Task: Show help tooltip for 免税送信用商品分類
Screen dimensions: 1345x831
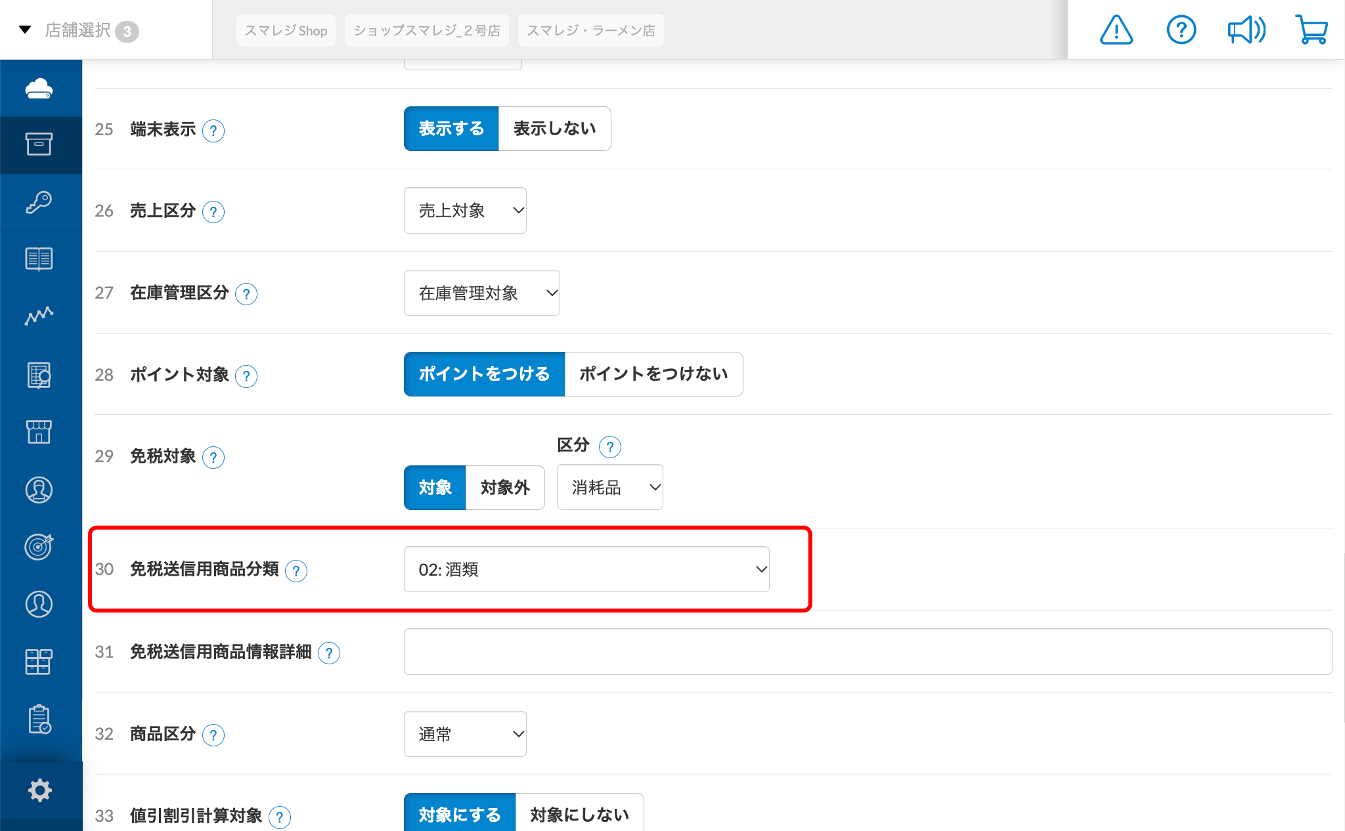Action: coord(296,570)
